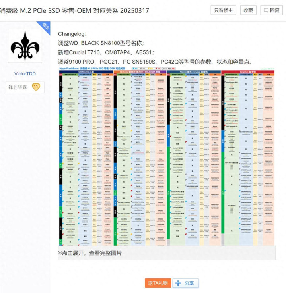Click the thread title 消费级 M.2 PCIe SSD 零售-OEM 对应关系
This screenshot has width=286, height=293.
tap(74, 10)
